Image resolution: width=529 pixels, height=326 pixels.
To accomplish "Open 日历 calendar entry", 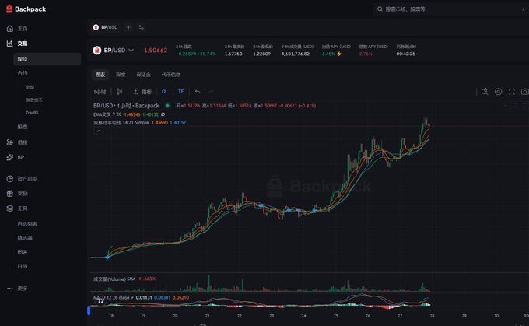I will pyautogui.click(x=23, y=267).
